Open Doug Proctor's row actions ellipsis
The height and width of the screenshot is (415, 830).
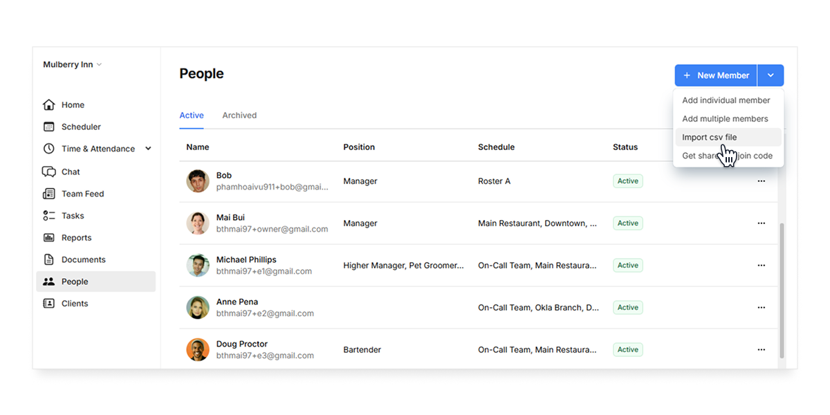762,349
